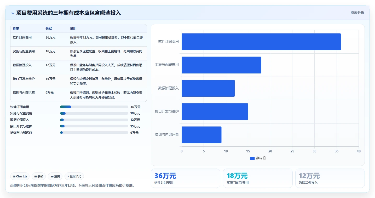Viewport: 375px width, 198px height.
Task: Click the 软件订阅费用 chart bar
Action: pos(261,42)
